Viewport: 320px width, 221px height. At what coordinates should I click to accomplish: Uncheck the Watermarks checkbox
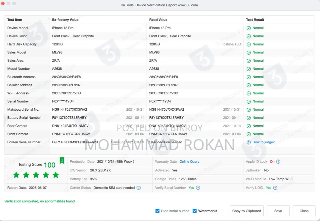(x=194, y=211)
